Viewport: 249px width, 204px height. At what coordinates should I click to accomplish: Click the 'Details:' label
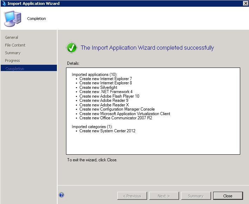click(73, 63)
